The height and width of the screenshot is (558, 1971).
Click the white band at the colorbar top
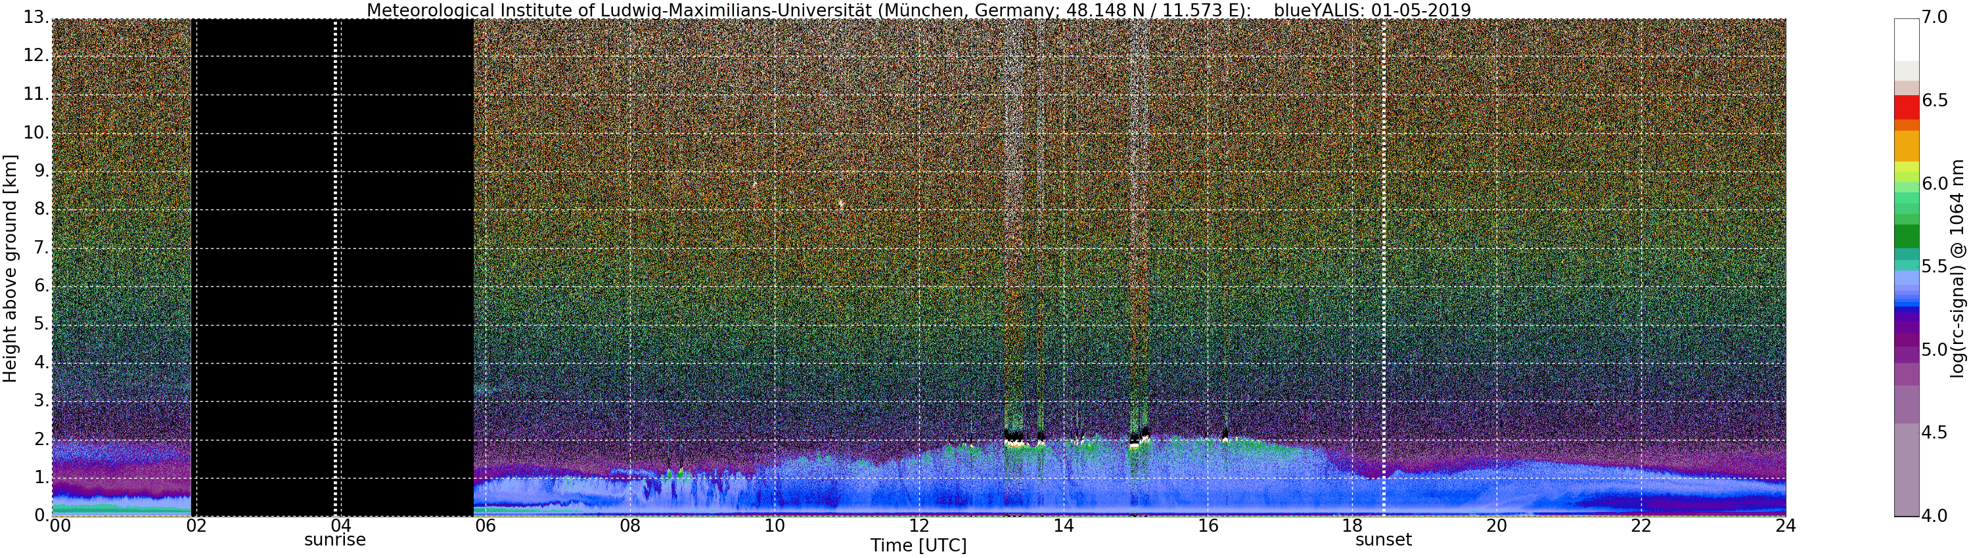1907,40
